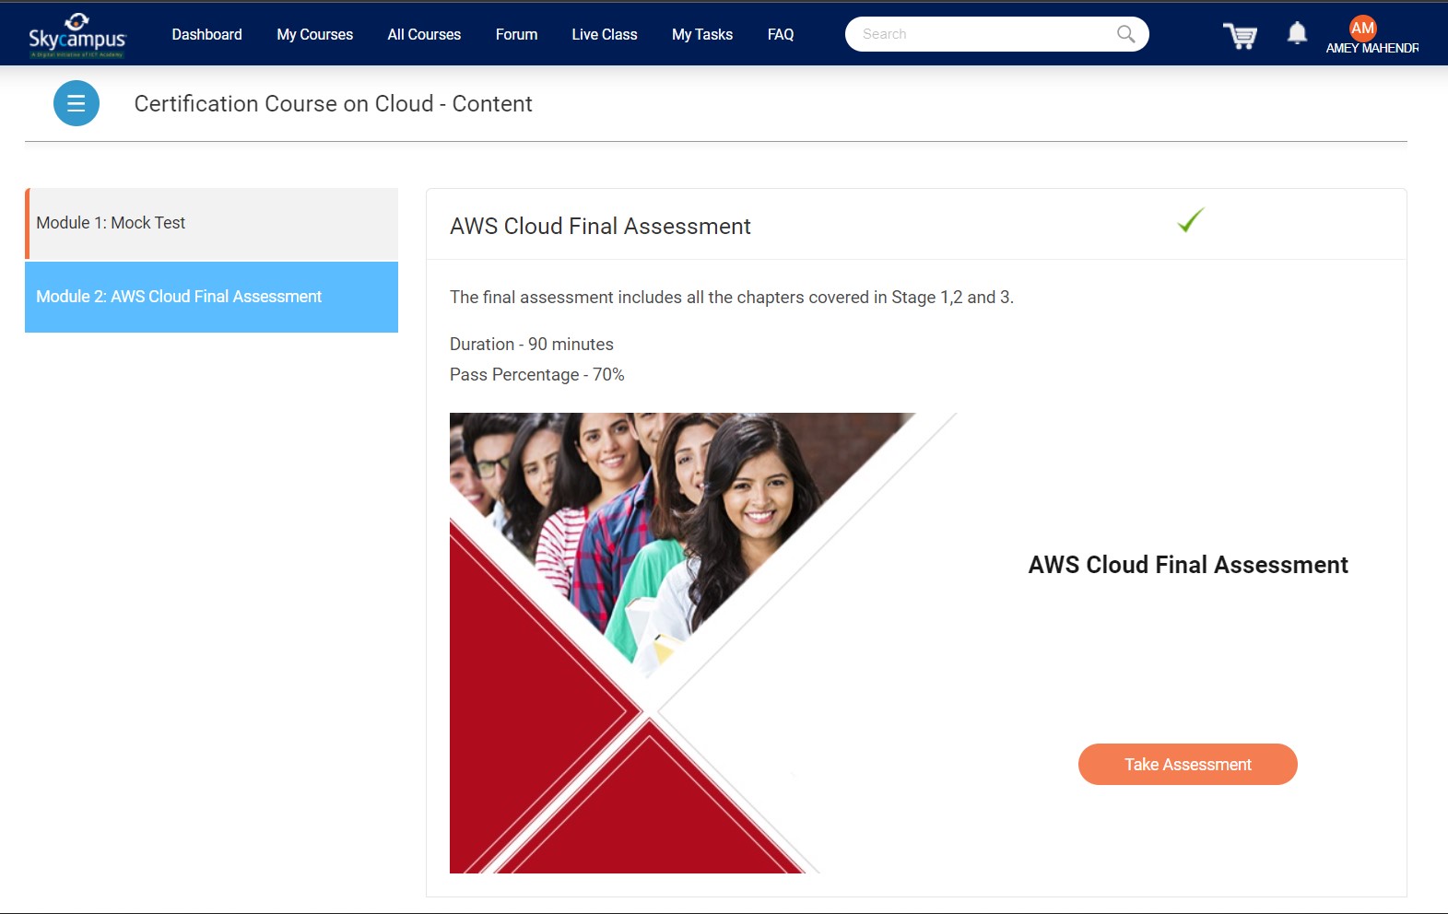Open Live Class in the navbar
1448x914 pixels.
(604, 34)
